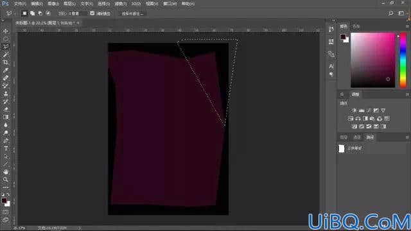This screenshot has width=411, height=231.
Task: Select the Polygonal Lasso tool
Action: [x=6, y=47]
